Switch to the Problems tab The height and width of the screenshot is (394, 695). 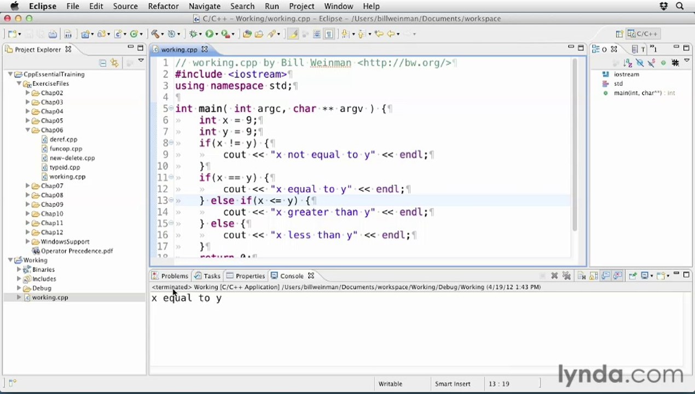(x=170, y=276)
